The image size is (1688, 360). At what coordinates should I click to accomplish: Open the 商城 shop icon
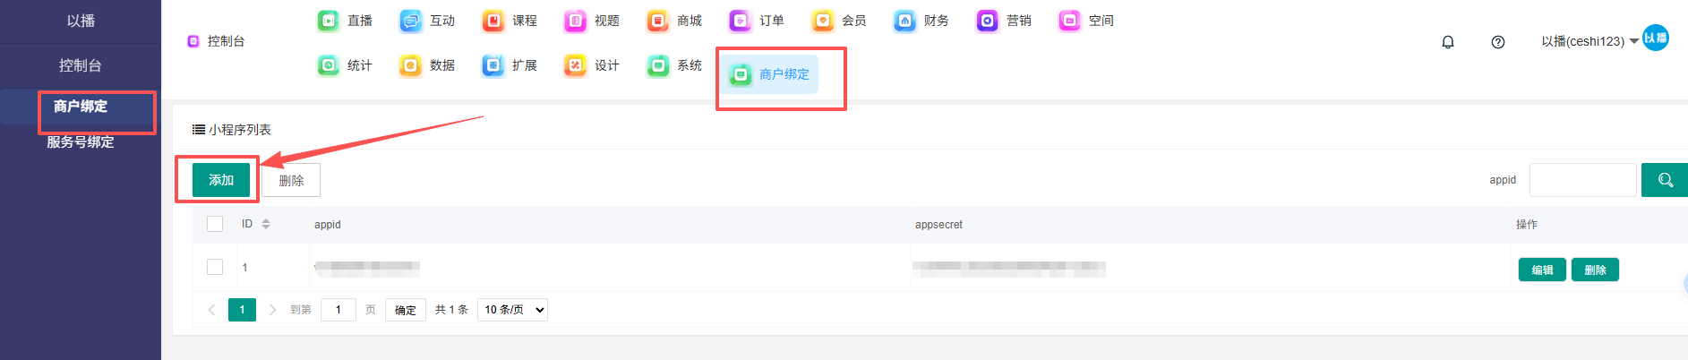(x=658, y=21)
